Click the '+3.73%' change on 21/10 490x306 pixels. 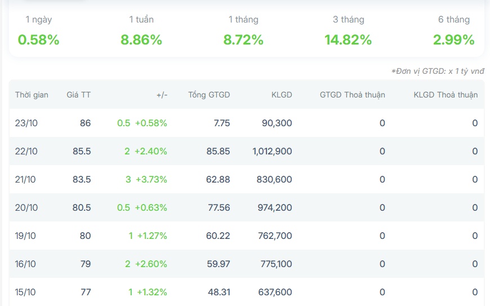[x=152, y=179]
